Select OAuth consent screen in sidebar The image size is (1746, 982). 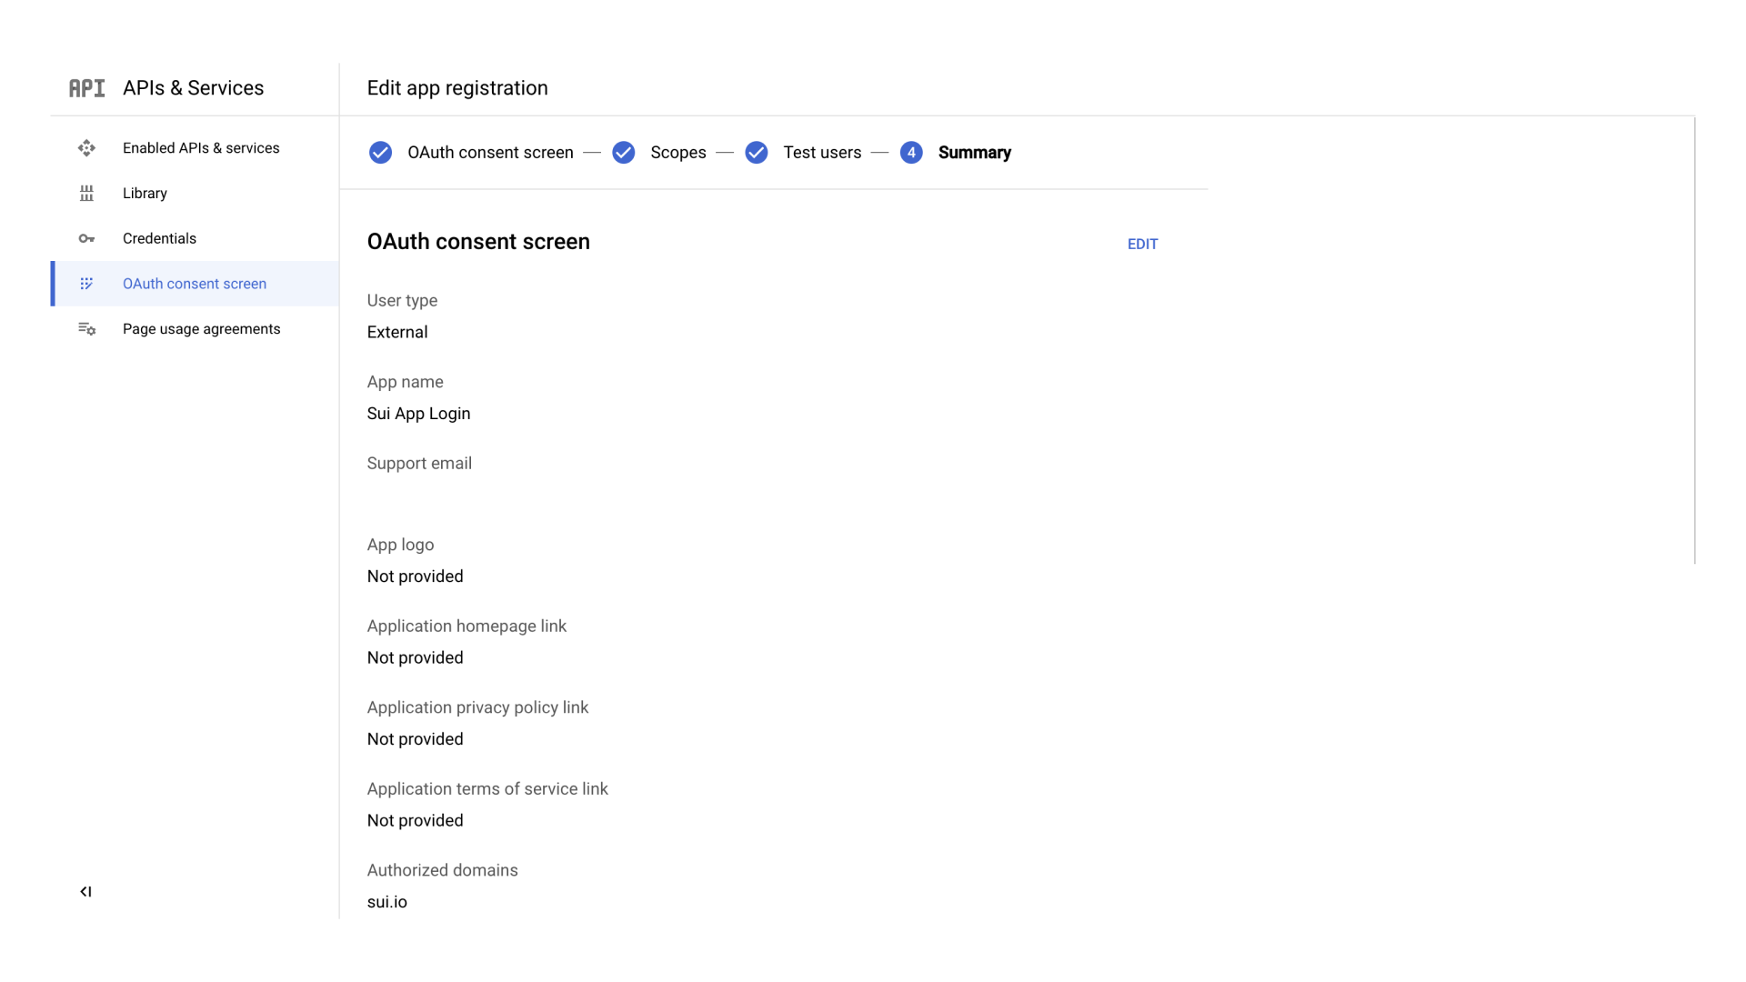click(195, 284)
